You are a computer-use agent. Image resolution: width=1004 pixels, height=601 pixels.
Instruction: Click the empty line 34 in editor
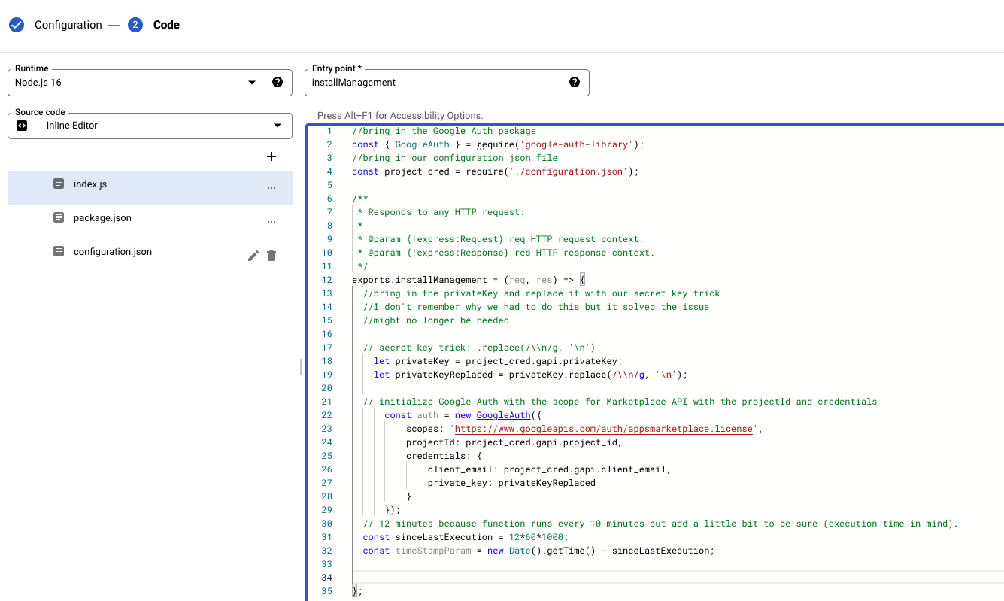tap(677, 578)
